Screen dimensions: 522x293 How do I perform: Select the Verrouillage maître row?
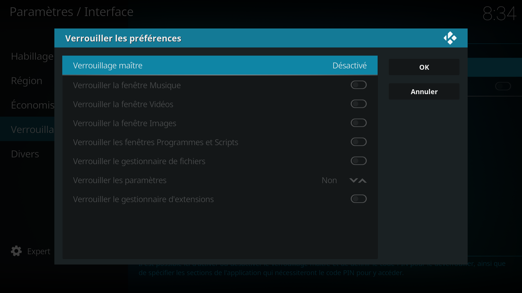point(220,65)
